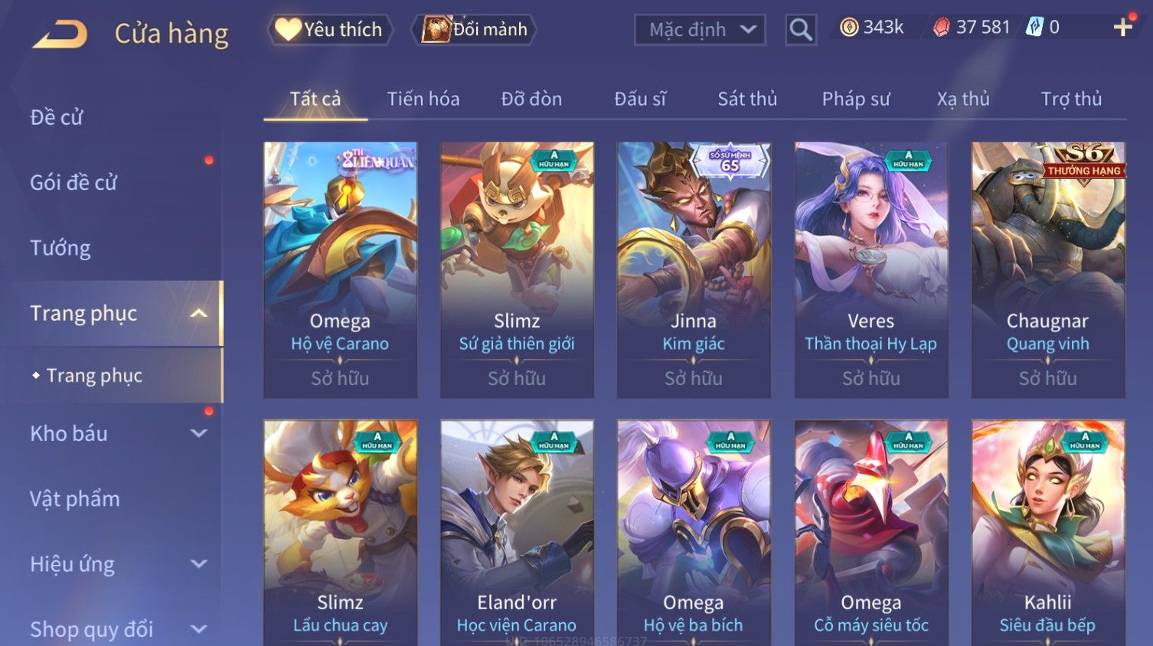Open Gói đề cử in sidebar
The height and width of the screenshot is (646, 1153).
point(73,183)
